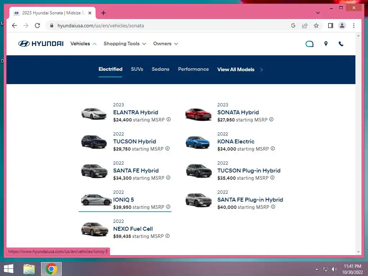The width and height of the screenshot is (368, 276).
Task: Open the TUCSON Plug-in Hybrid link
Action: tap(249, 171)
